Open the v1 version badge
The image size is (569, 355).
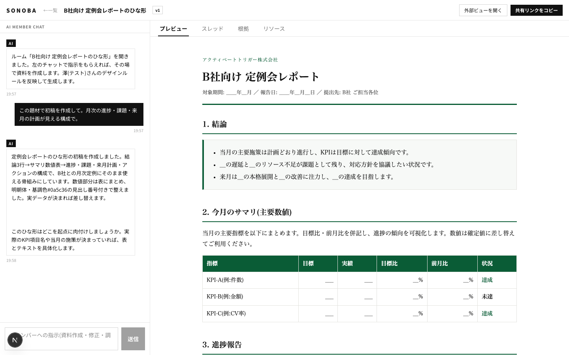[x=158, y=10]
